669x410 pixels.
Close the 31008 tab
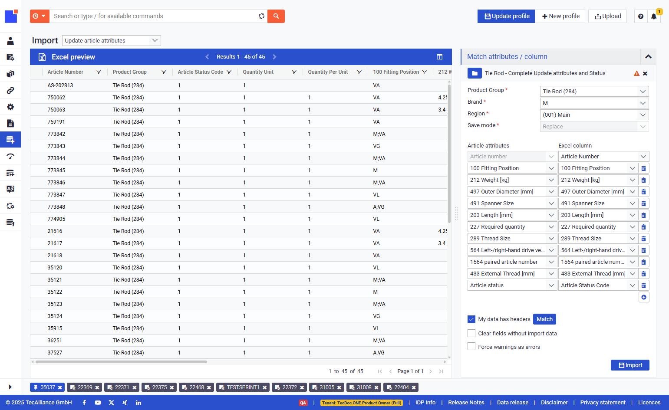[376, 387]
